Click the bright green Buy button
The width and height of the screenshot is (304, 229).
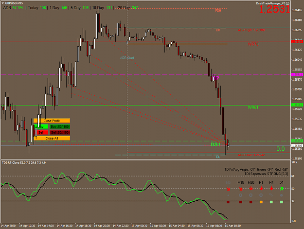tap(41, 127)
